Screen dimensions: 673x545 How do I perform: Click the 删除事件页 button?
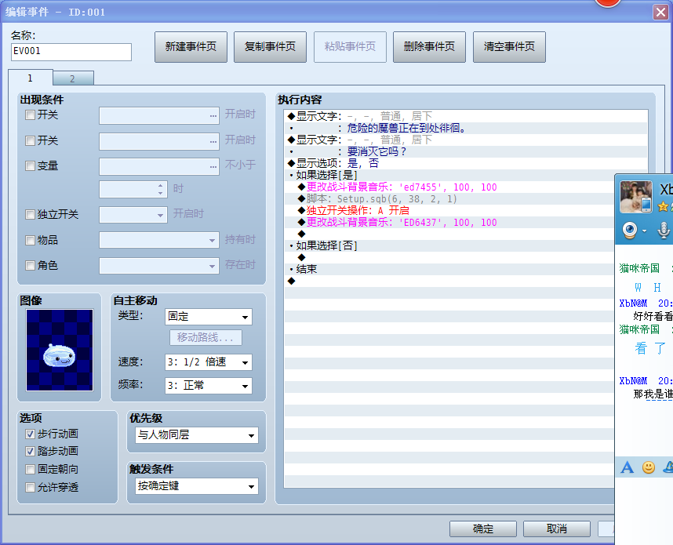[429, 47]
